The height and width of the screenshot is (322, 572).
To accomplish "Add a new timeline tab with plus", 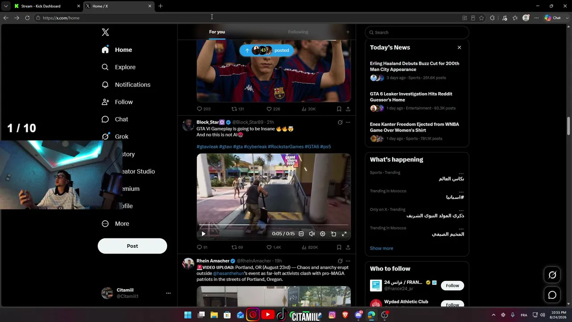I will tap(348, 32).
